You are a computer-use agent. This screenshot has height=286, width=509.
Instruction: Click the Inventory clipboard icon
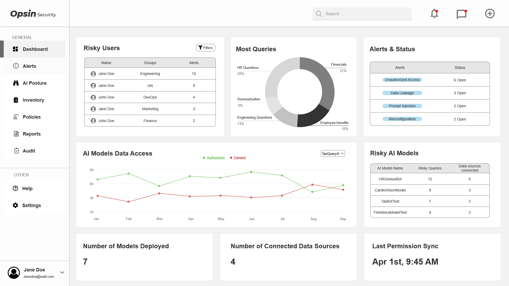(x=16, y=100)
